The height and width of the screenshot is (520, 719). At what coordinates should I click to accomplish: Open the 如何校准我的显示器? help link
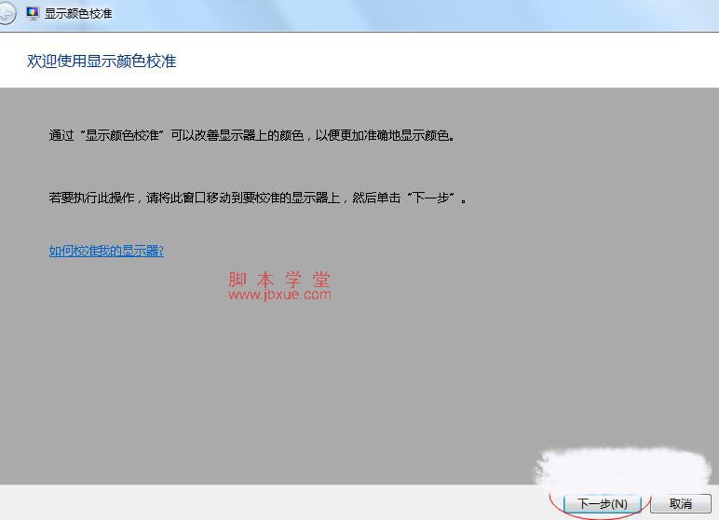106,251
